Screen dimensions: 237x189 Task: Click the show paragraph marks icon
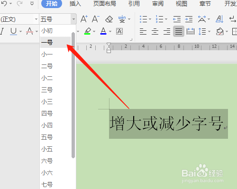(x=232, y=19)
